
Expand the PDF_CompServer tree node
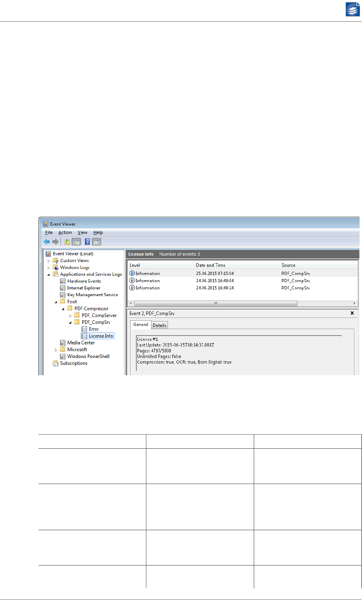click(71, 315)
